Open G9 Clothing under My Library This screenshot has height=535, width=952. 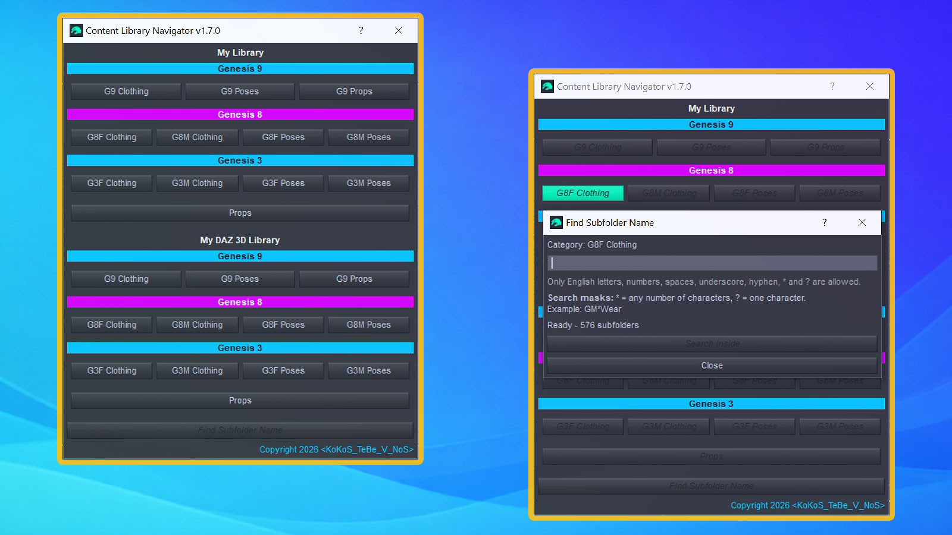126,92
